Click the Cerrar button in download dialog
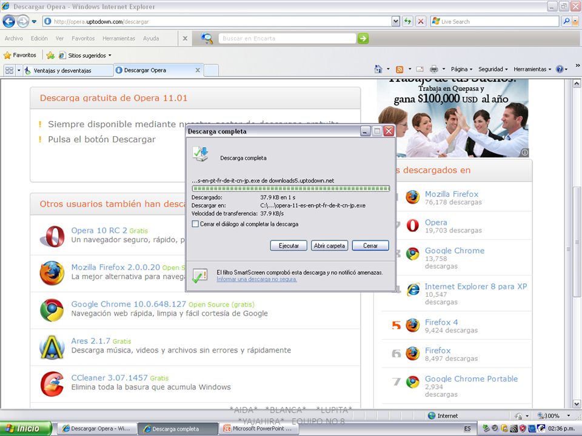Screen dimensions: 582x436 tap(370, 245)
